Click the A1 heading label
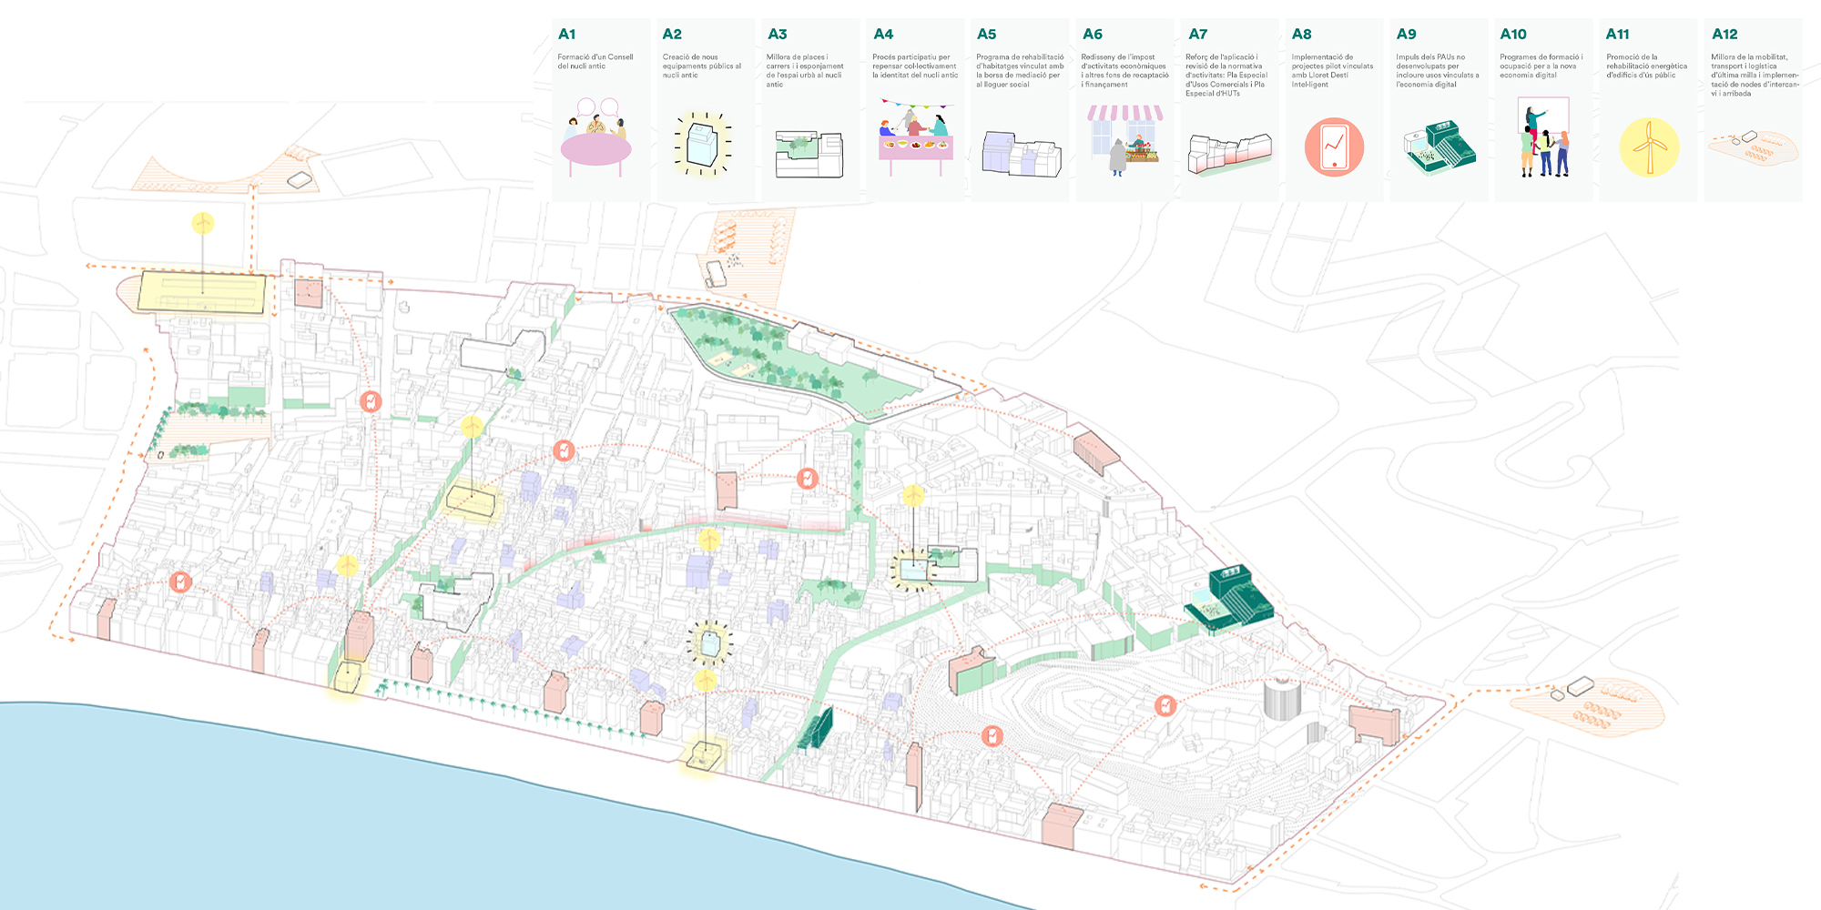The image size is (1821, 910). pyautogui.click(x=566, y=35)
